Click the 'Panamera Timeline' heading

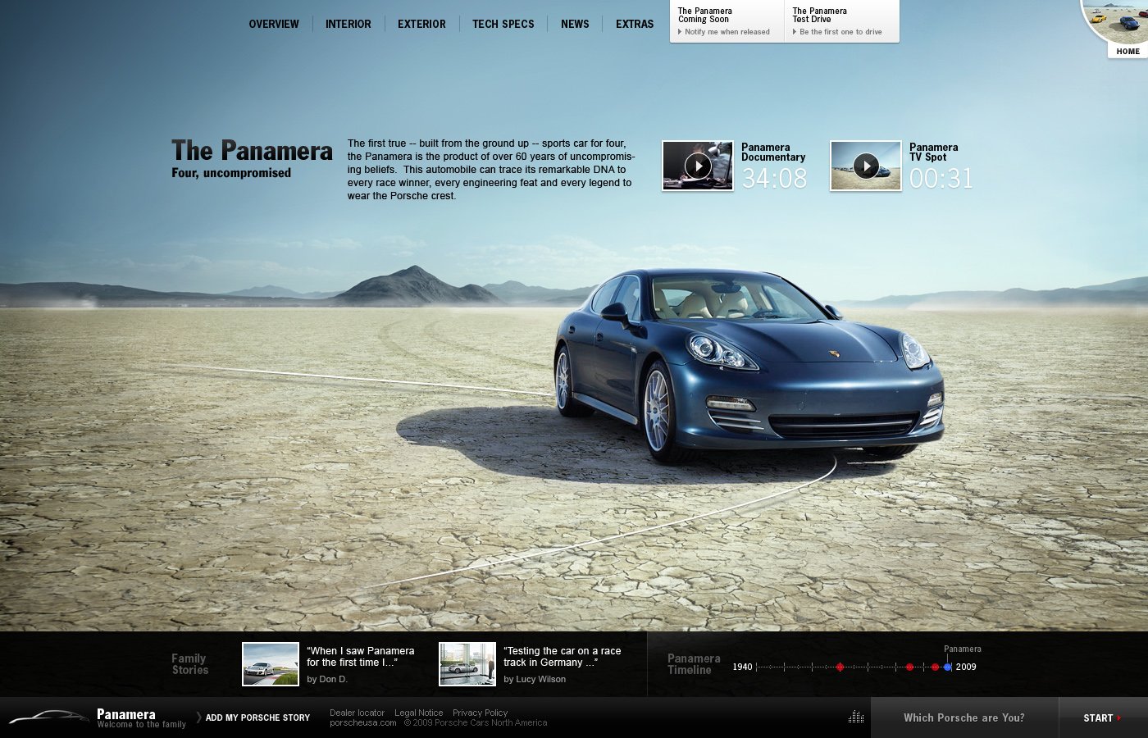pos(694,664)
